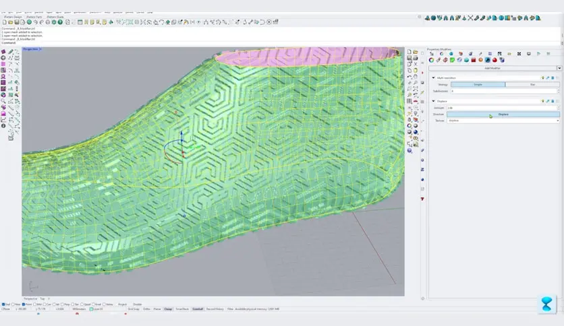Select the Perspective viewport tab at bottom
Image resolution: width=564 pixels, height=326 pixels.
click(30, 298)
